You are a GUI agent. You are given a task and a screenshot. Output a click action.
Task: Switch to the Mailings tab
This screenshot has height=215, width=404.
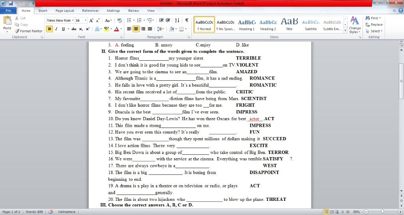point(113,11)
